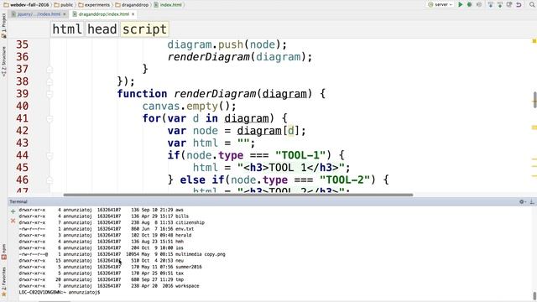This screenshot has height=302, width=537.
Task: Select the html element breadcrumb
Action: point(67,29)
